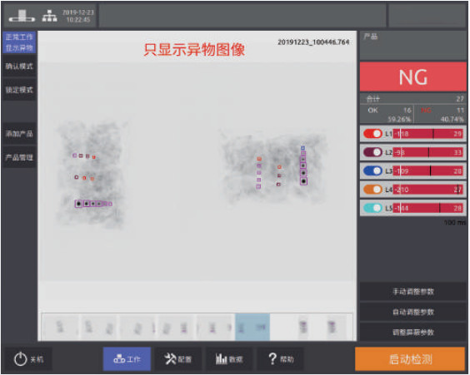Screen dimensions: 470x375
Task: Select the 工作 conveyor icon tab
Action: 127,359
